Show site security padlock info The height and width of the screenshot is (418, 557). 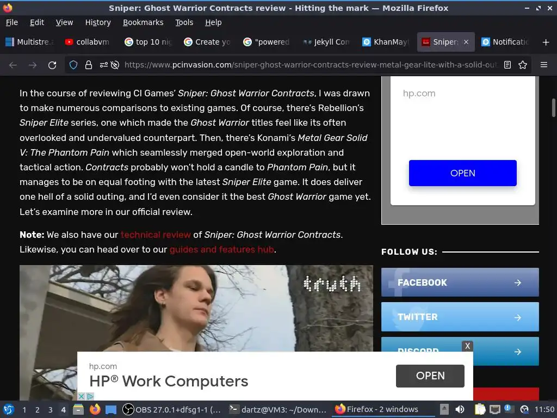(89, 65)
